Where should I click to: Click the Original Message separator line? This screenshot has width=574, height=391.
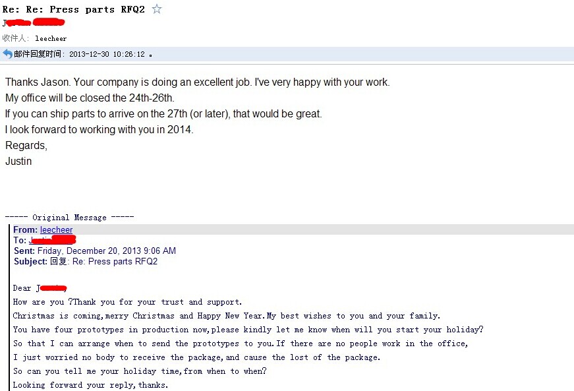[70, 218]
